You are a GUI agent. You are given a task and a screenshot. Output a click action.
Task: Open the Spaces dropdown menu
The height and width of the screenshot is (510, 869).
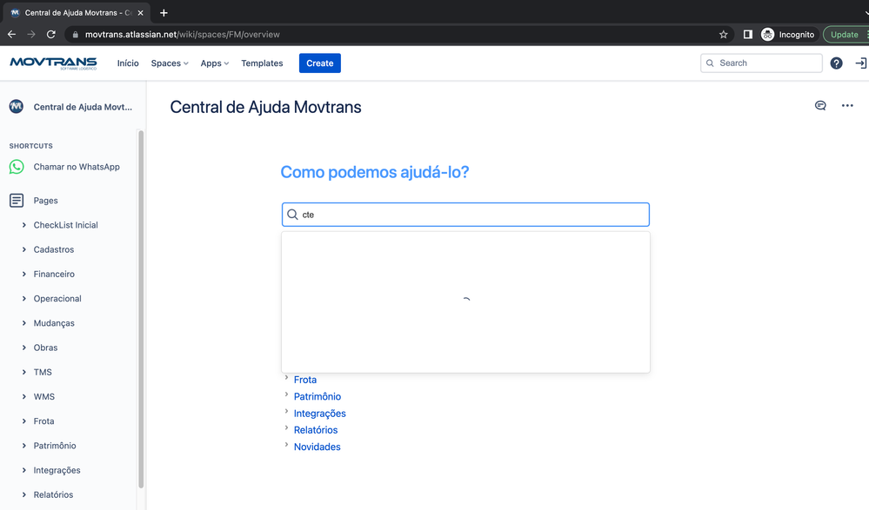pyautogui.click(x=170, y=63)
